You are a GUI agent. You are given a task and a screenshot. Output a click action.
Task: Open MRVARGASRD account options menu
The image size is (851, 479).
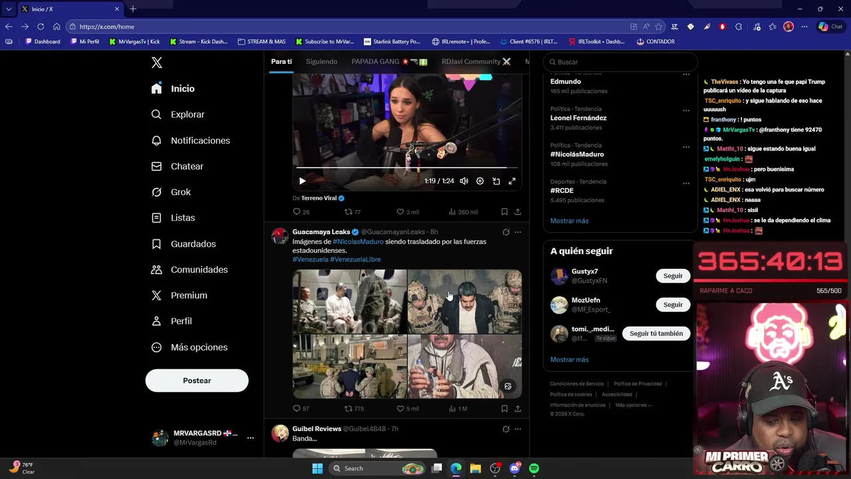tap(251, 438)
